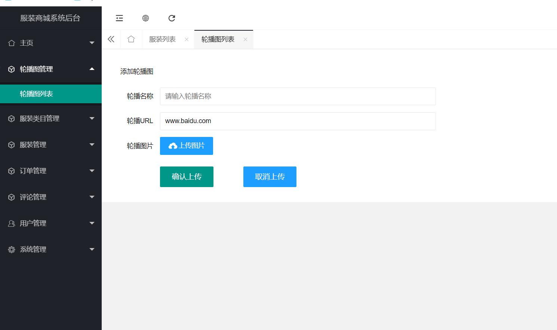Close the 轮播图列表 tab
The width and height of the screenshot is (557, 330).
coord(245,39)
